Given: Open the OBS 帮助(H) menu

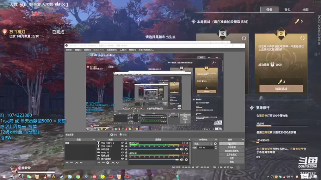Looking at the screenshot, I should 132,50.
